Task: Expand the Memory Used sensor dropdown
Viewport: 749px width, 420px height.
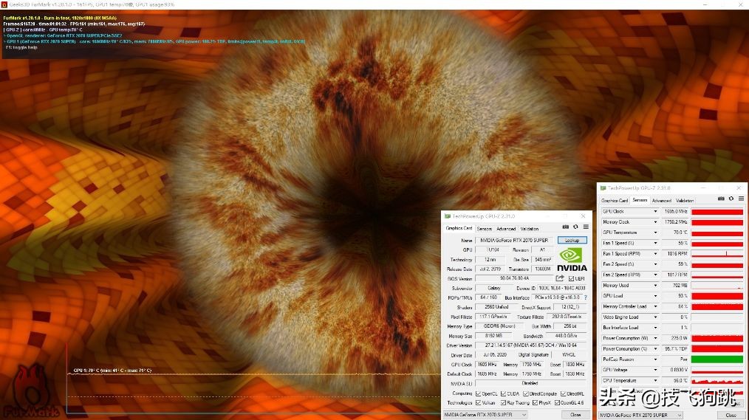Action: [654, 286]
